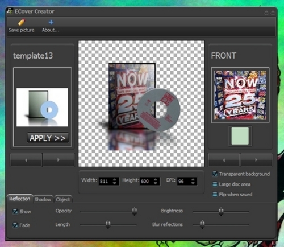Viewport: 284px width, 247px height.
Task: Open the About... plus icon
Action: coord(51,22)
